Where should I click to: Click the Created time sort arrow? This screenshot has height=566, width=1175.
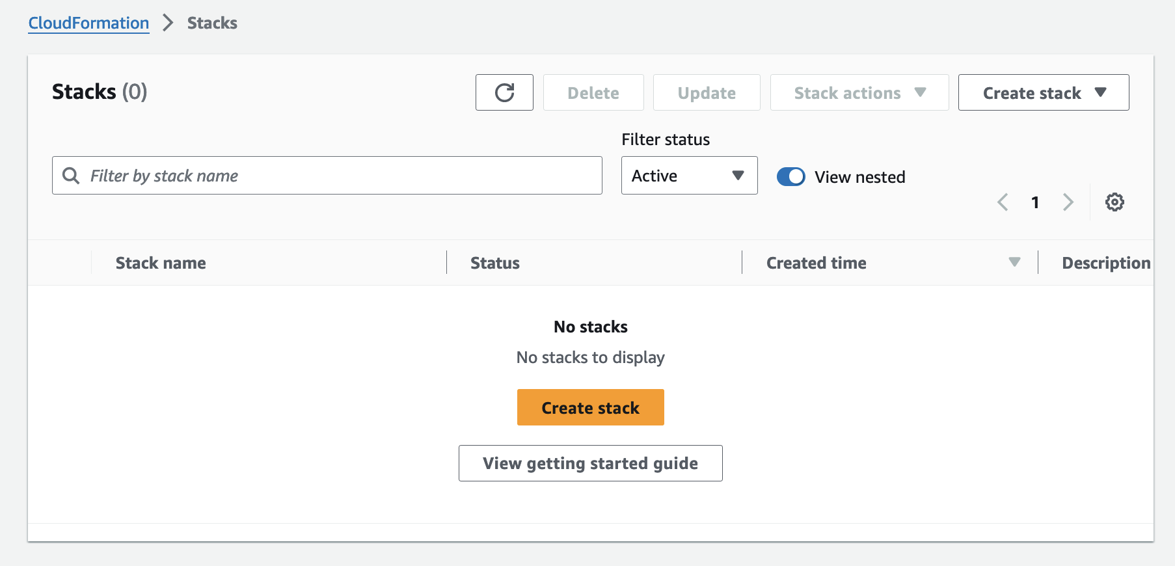1014,262
